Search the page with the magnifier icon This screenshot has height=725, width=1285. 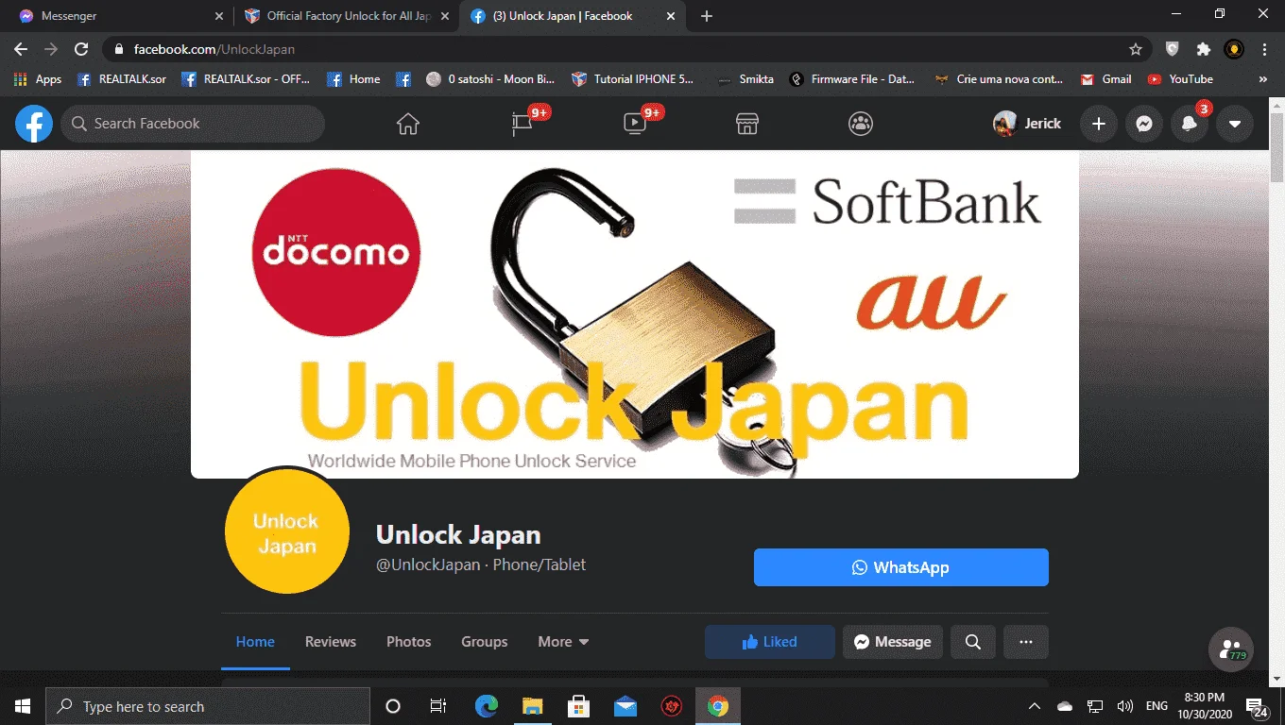[x=973, y=642]
